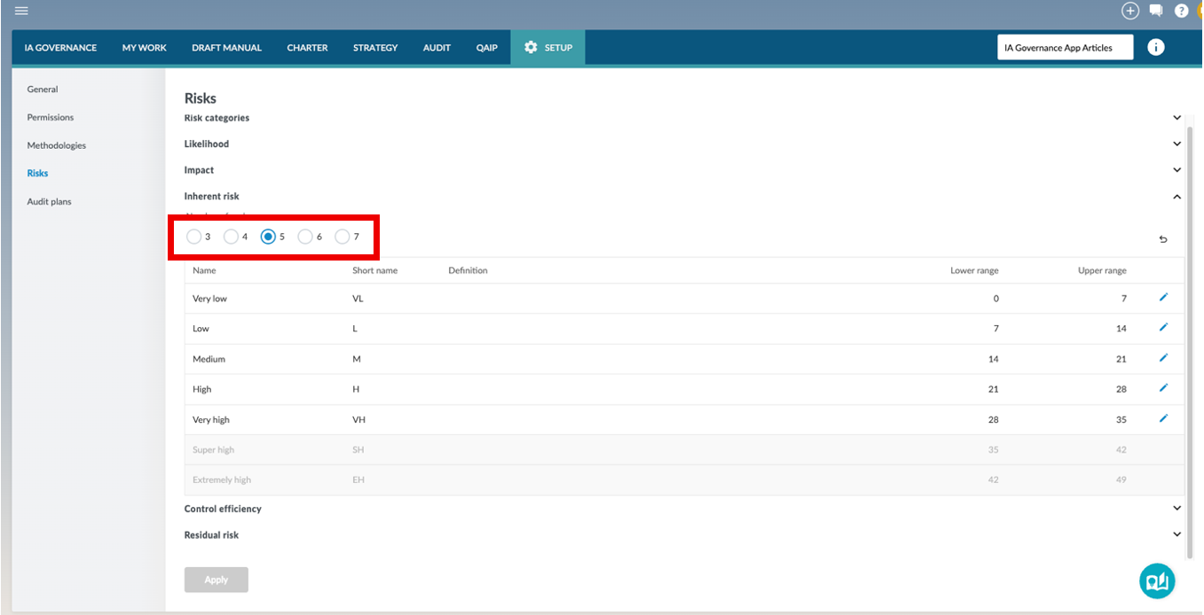Click the Very low name cell
This screenshot has width=1204, height=615.
click(209, 299)
